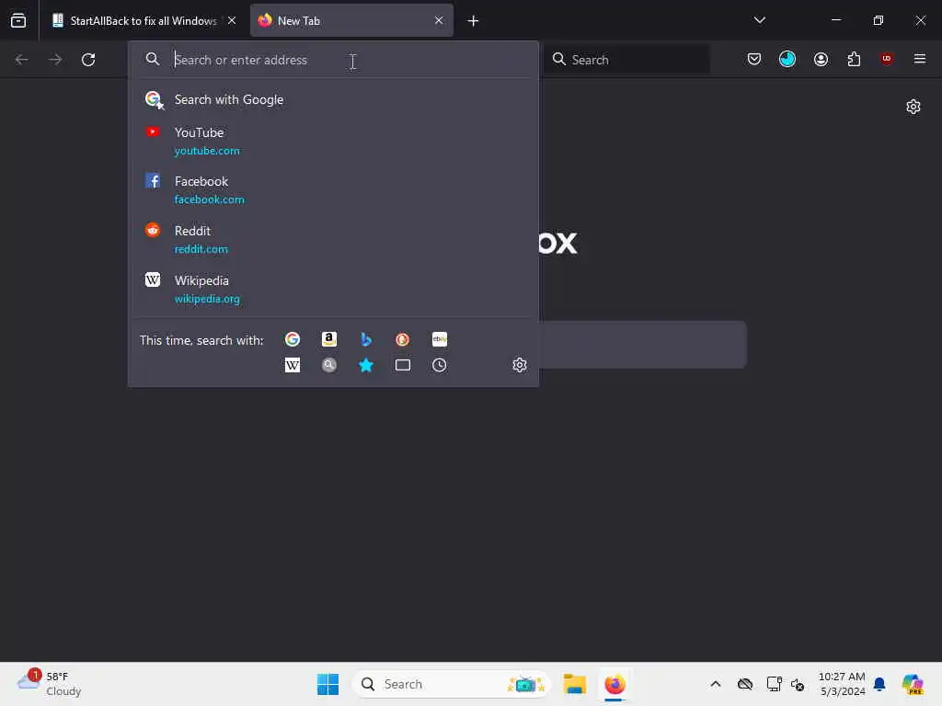Image resolution: width=942 pixels, height=706 pixels.
Task: Search in History via clock icon
Action: [x=439, y=365]
